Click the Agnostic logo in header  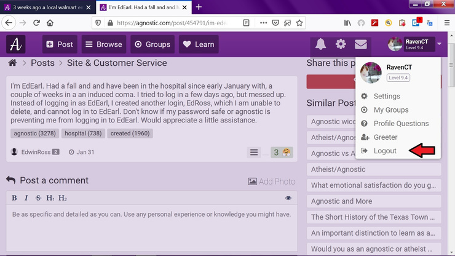(x=16, y=45)
